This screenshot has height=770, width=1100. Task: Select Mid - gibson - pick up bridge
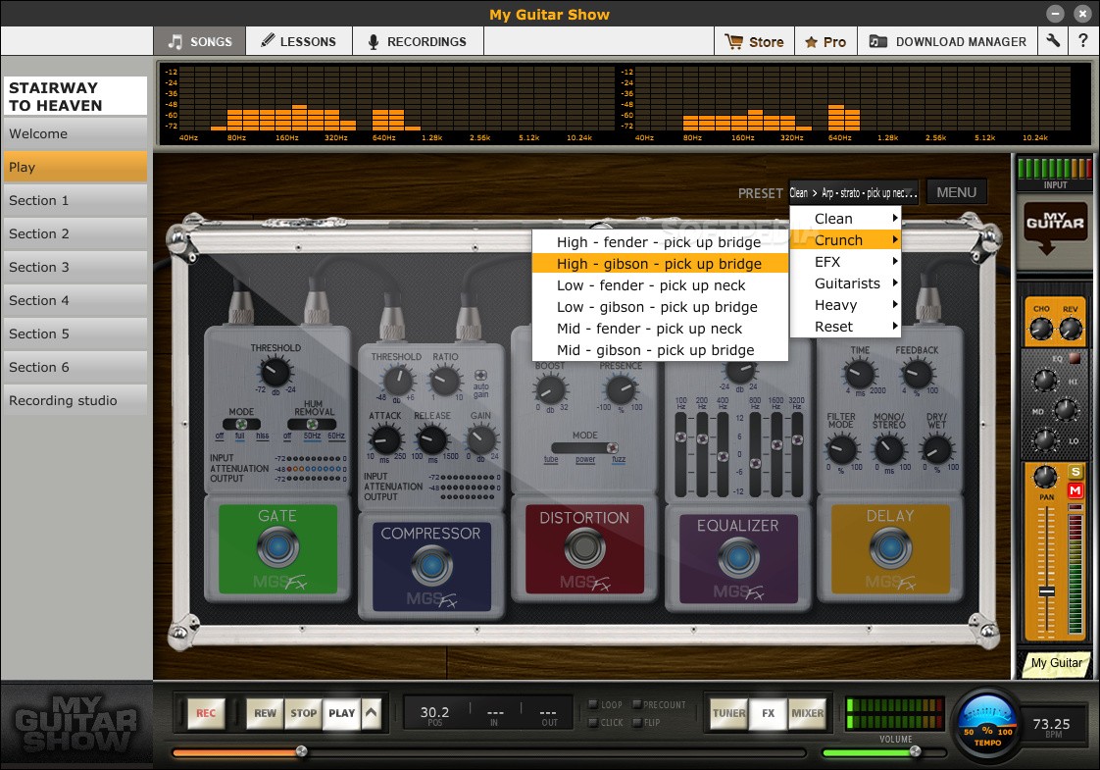(x=660, y=350)
